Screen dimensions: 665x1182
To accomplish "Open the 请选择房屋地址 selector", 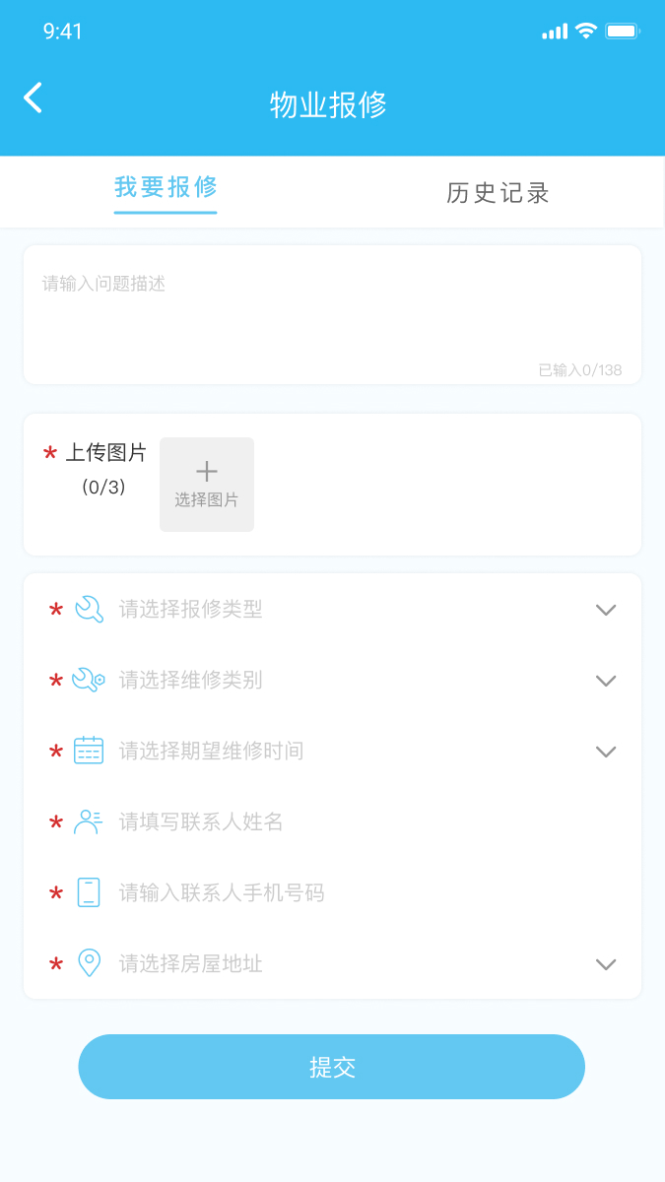I will pos(606,963).
